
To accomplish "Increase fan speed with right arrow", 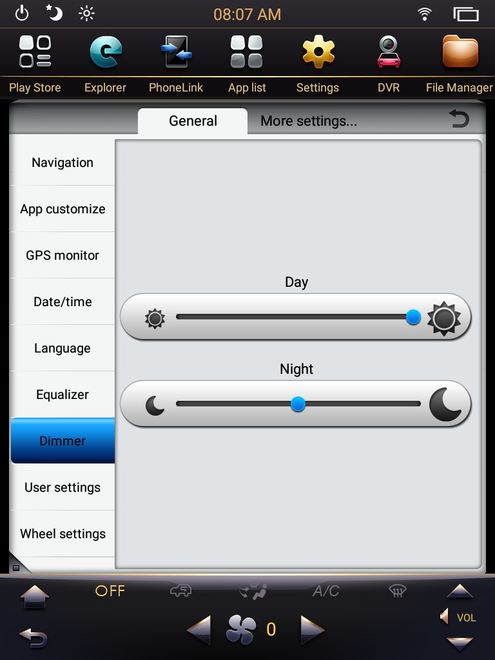I will pos(313,630).
